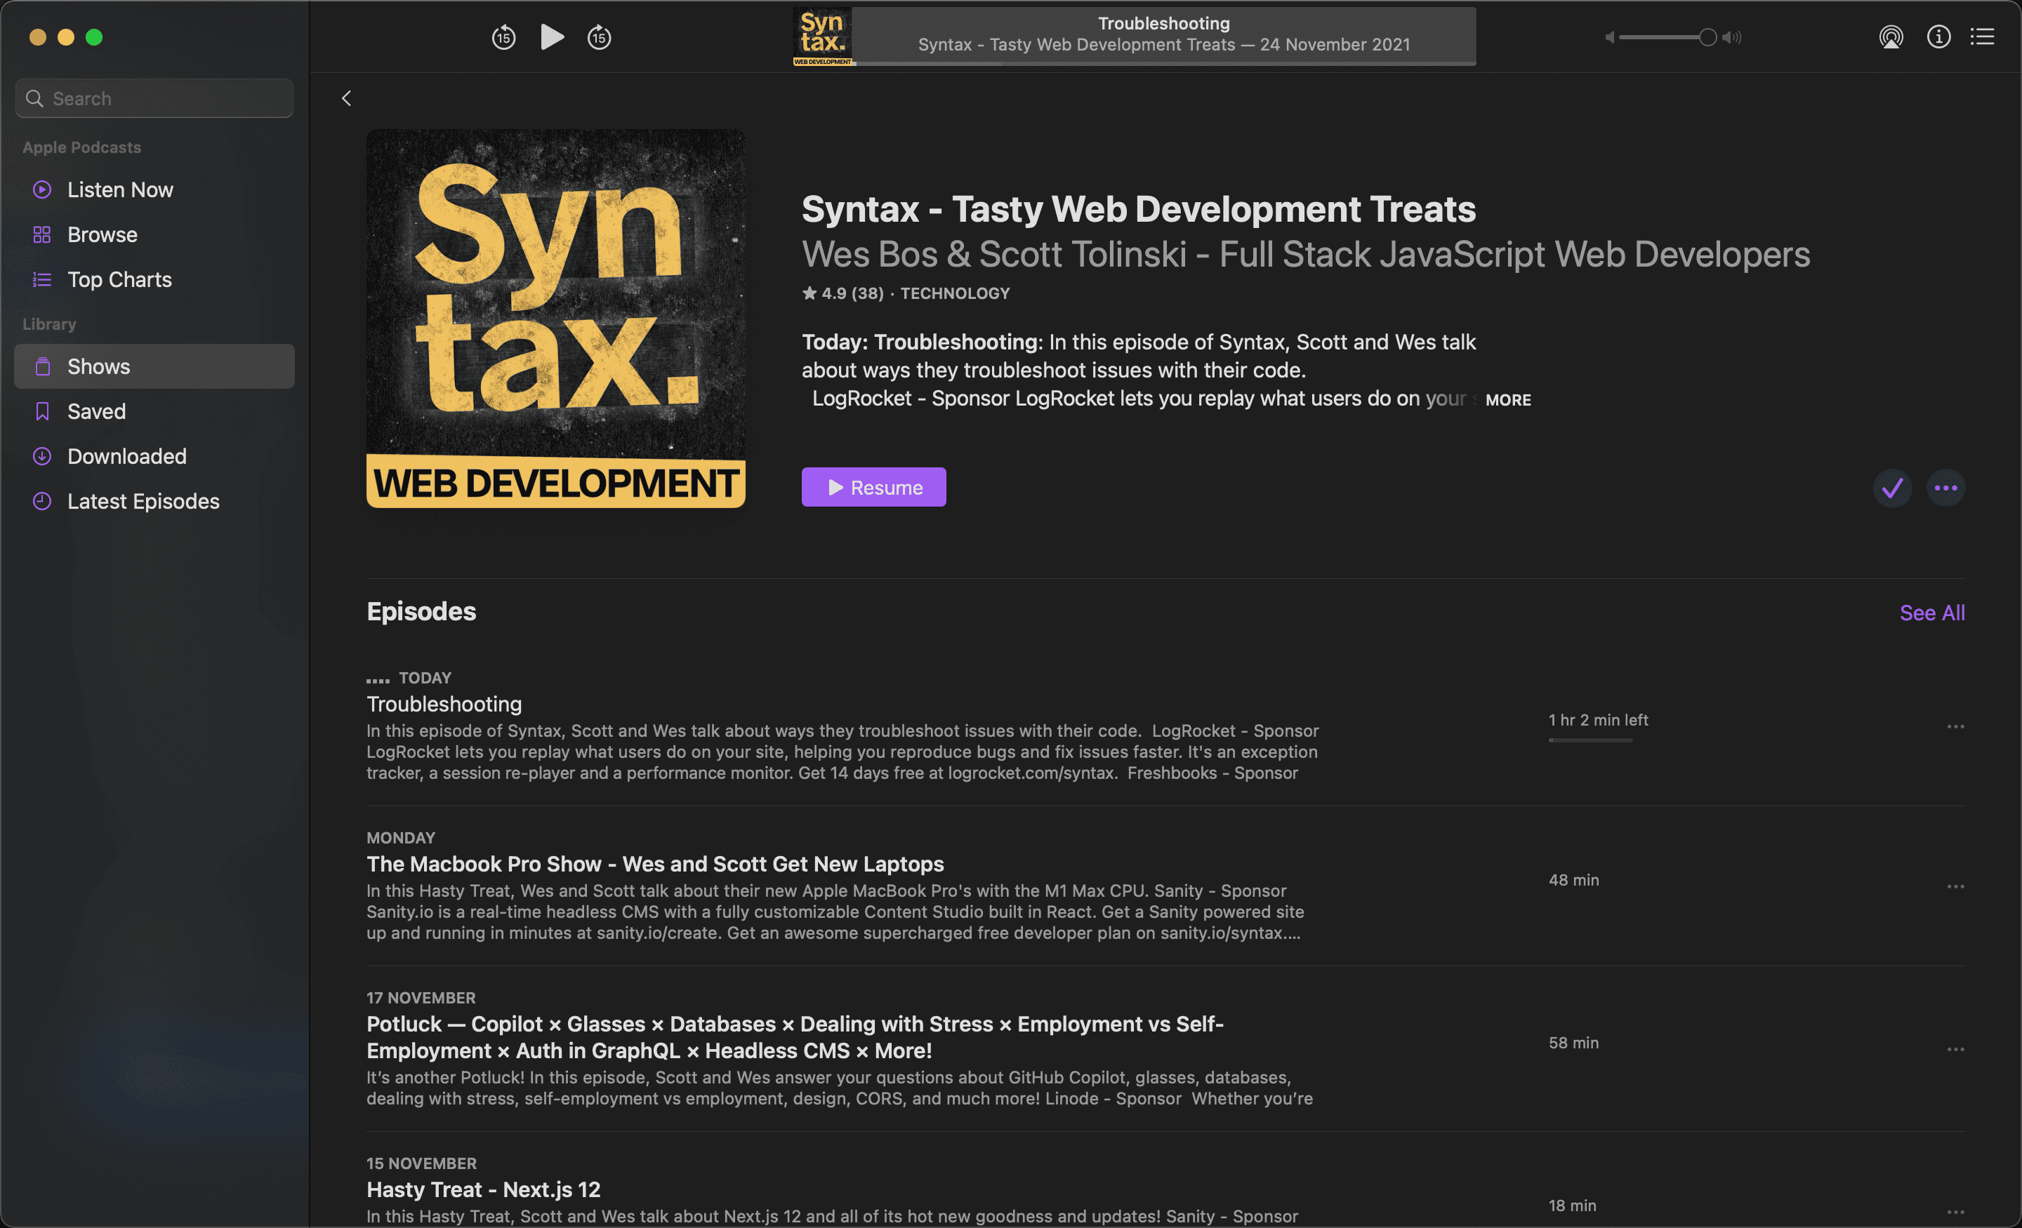Open Browse in sidebar

click(154, 234)
